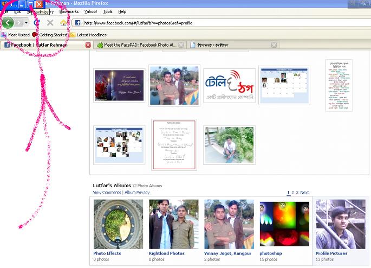The height and width of the screenshot is (268, 371).
Task: Open Most Visited bookmarks folder
Action: [x=15, y=35]
